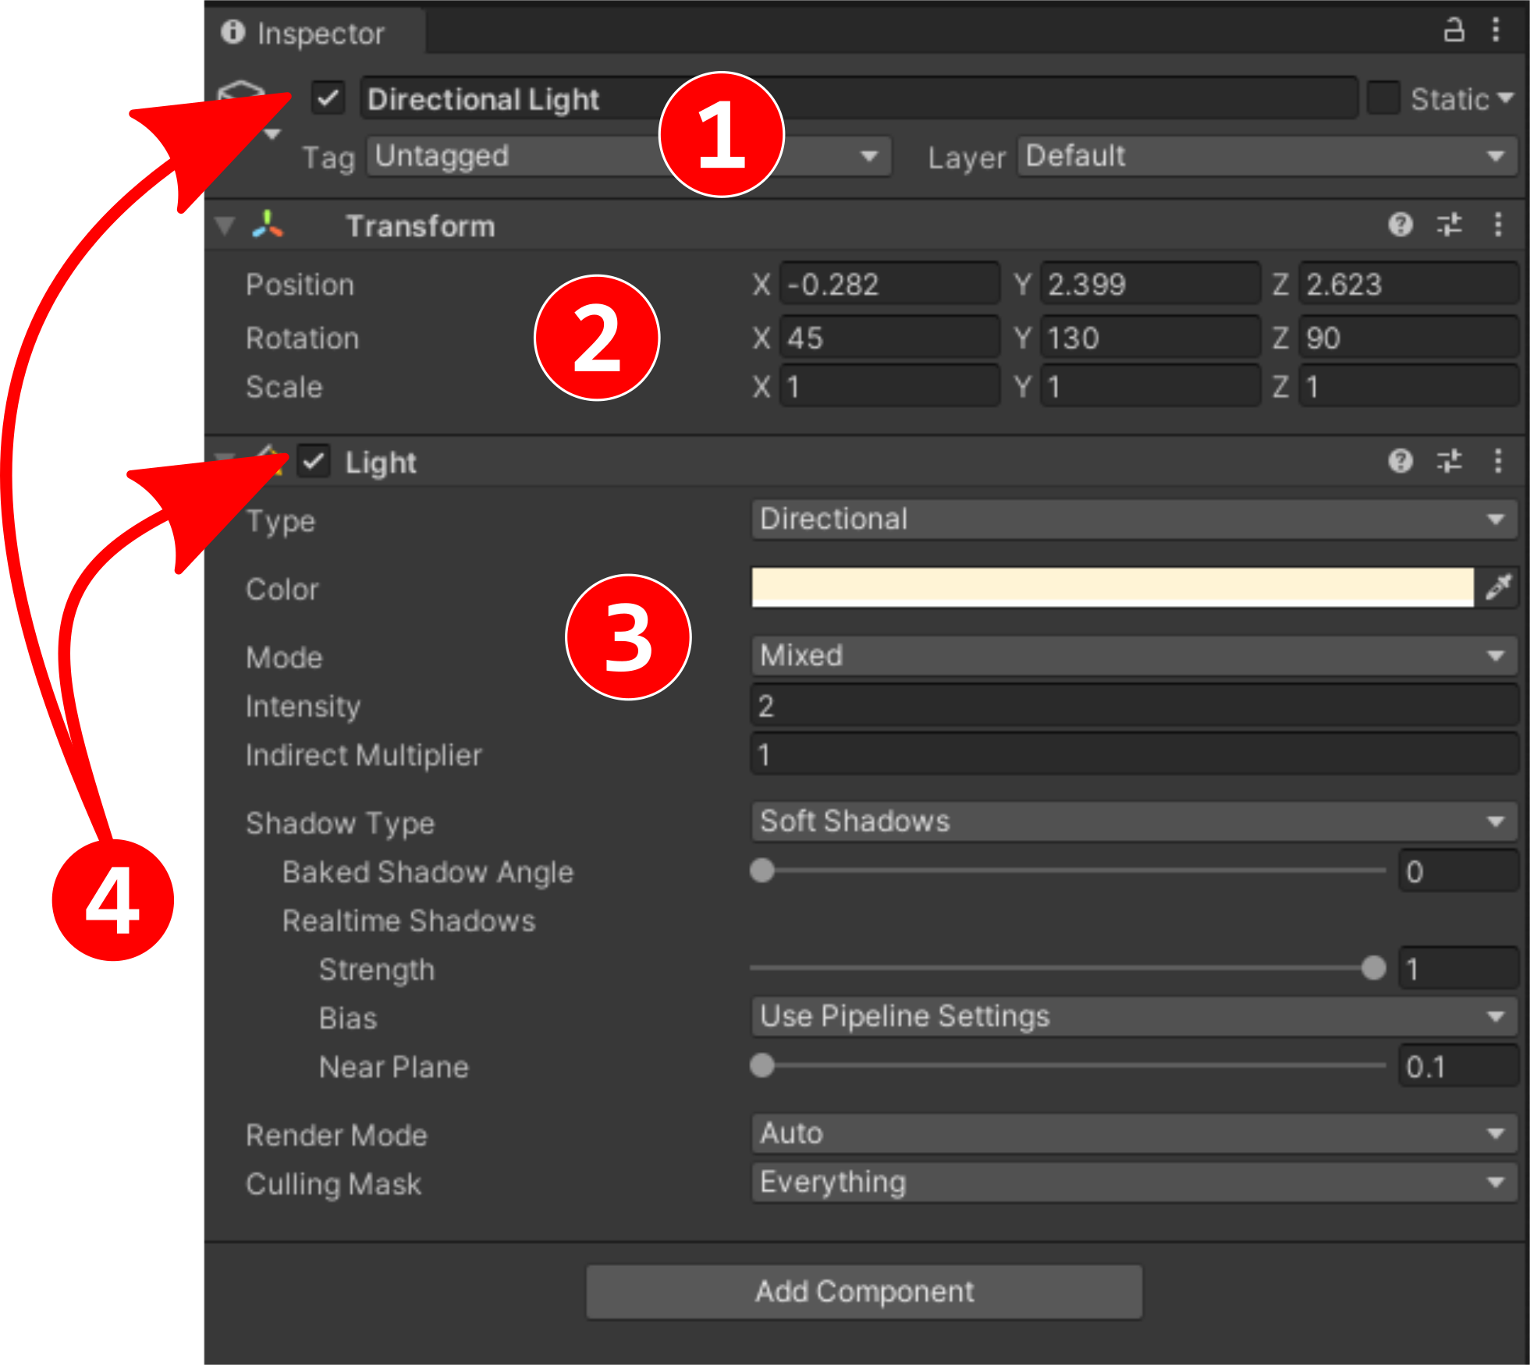Click the Intensity input field
The width and height of the screenshot is (1530, 1365).
pyautogui.click(x=1133, y=705)
